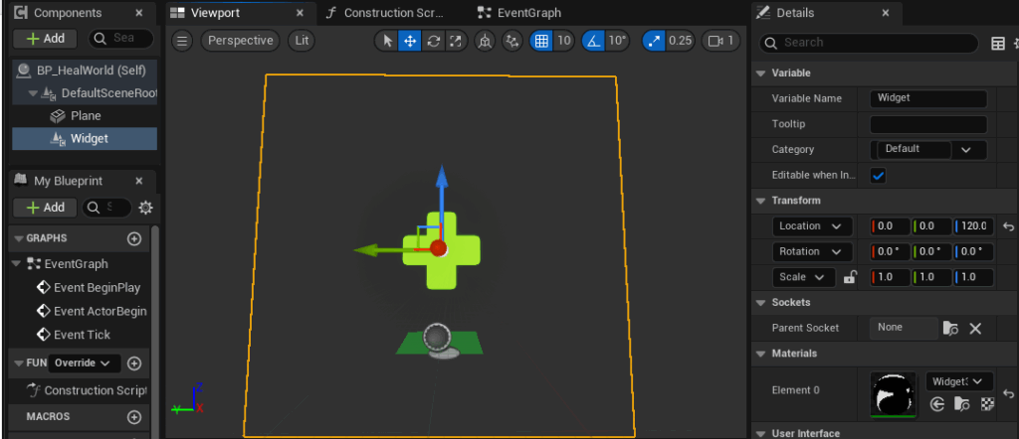Open the Category Default dropdown
The height and width of the screenshot is (439, 1019).
click(928, 149)
